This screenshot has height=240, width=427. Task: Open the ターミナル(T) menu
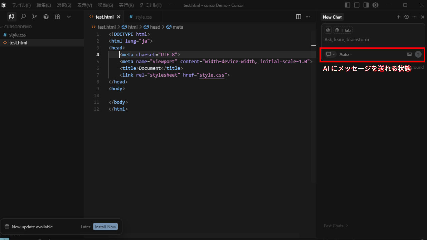pyautogui.click(x=150, y=5)
